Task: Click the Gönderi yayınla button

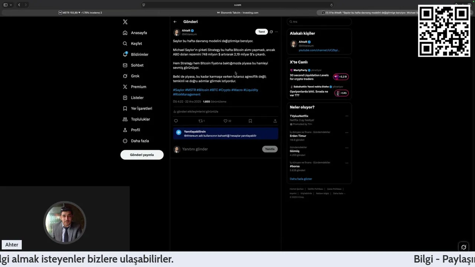Action: click(x=142, y=155)
